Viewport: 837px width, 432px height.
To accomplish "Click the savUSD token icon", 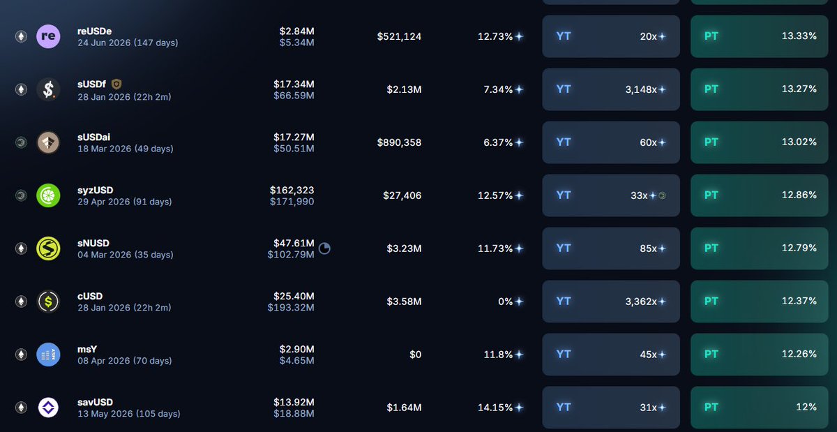I will [48, 408].
